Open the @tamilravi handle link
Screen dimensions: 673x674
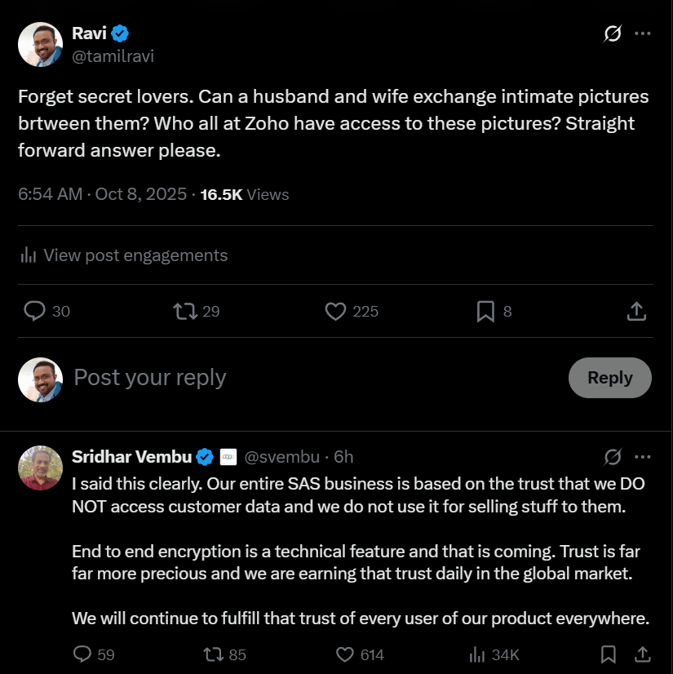113,56
